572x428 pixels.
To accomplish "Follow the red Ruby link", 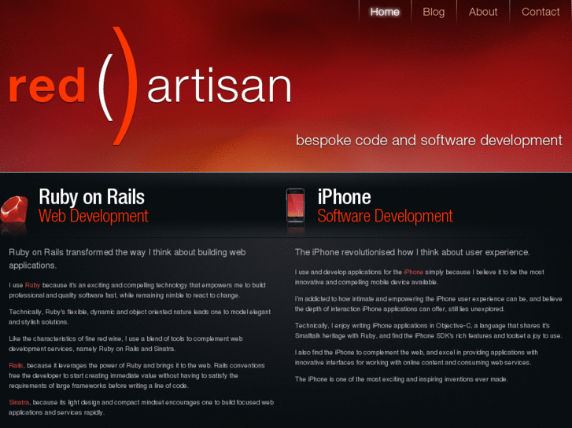I will coord(32,285).
